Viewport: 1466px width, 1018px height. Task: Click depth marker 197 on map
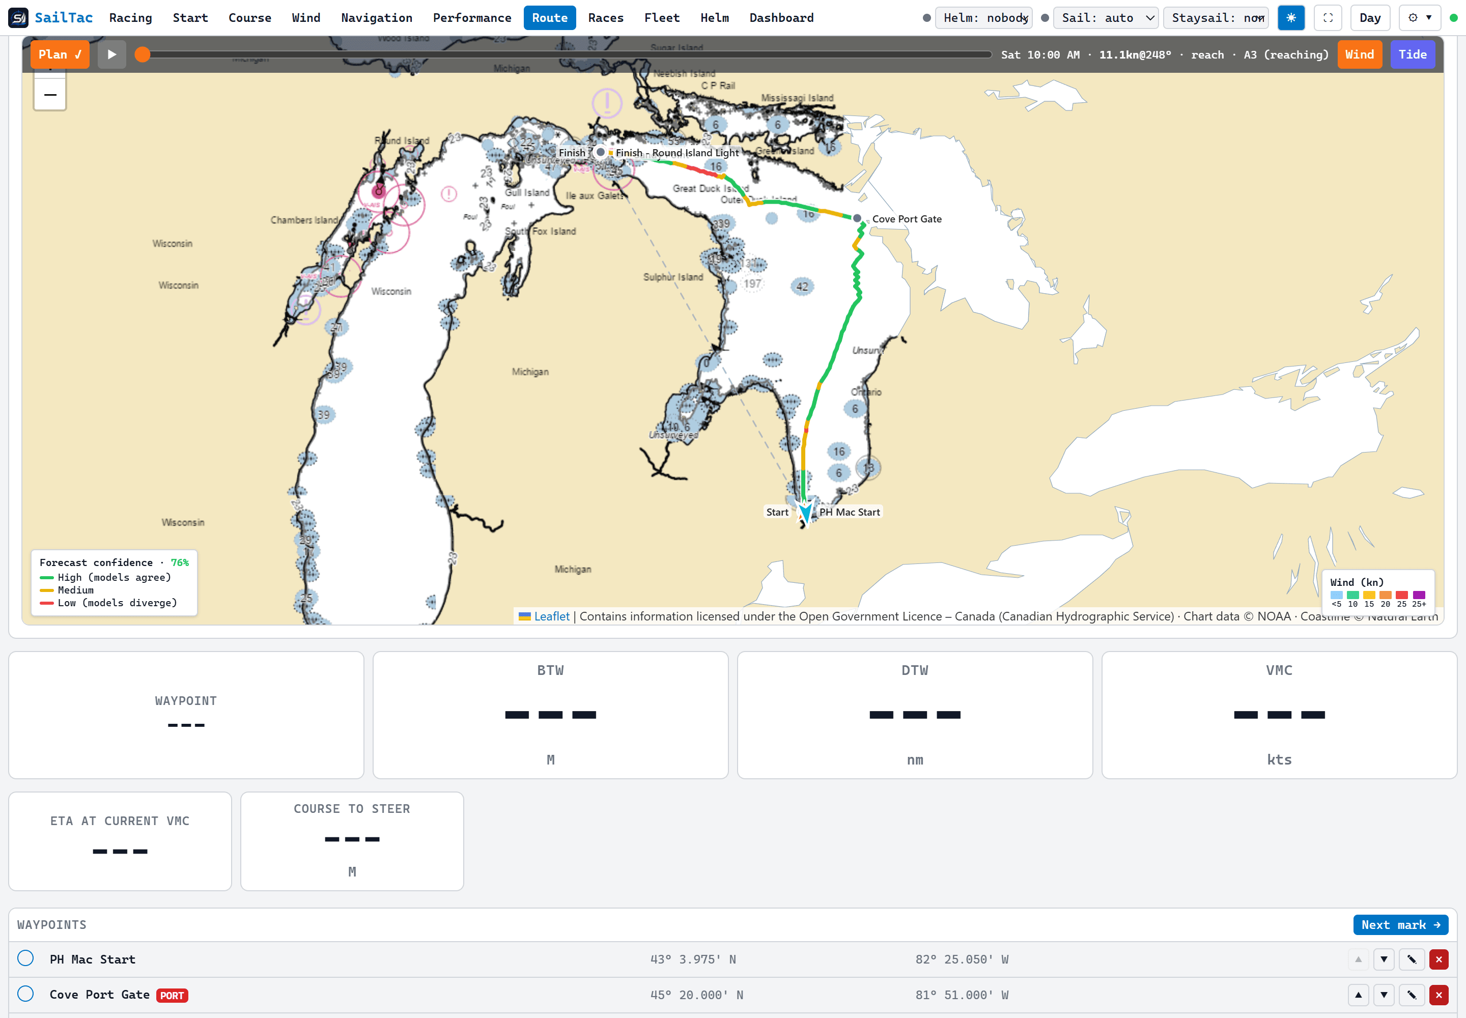click(x=752, y=283)
